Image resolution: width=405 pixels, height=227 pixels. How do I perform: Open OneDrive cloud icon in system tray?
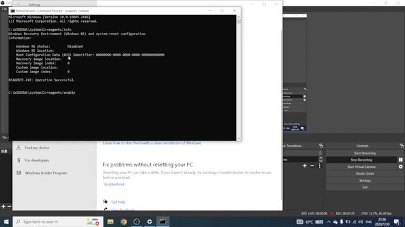(x=335, y=222)
